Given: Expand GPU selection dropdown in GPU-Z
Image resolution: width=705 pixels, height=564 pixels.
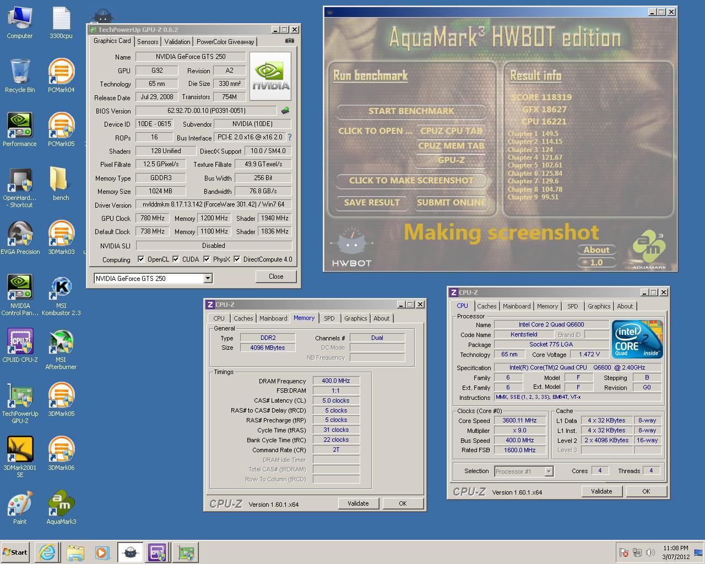Looking at the screenshot, I should coord(208,279).
